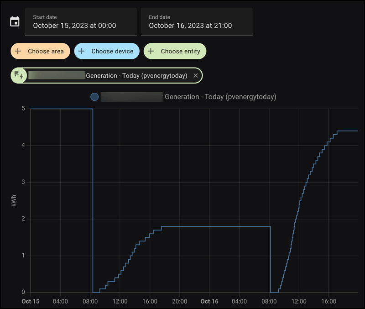The width and height of the screenshot is (365, 309).
Task: Click solar power icon on entity chip
Action: (x=19, y=75)
